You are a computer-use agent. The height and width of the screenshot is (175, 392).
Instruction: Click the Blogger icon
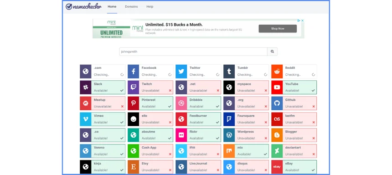277,135
